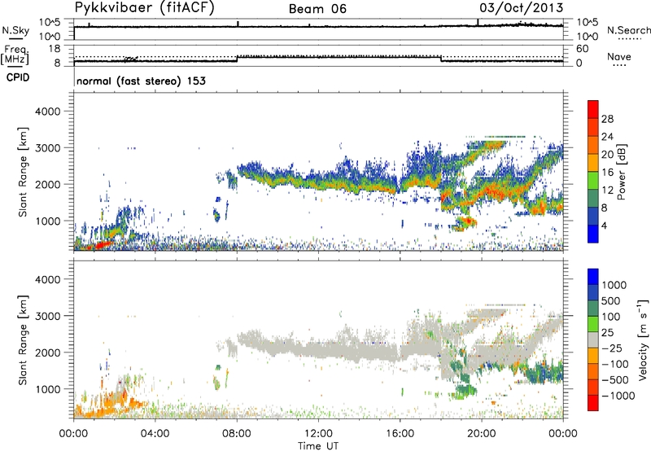The width and height of the screenshot is (651, 451).
Task: Click '2000' on velocity panel range axis
Action: (48, 352)
